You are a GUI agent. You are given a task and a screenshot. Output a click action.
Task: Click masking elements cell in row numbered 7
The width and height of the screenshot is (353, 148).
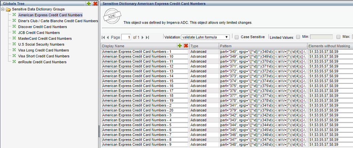[x=330, y=135]
